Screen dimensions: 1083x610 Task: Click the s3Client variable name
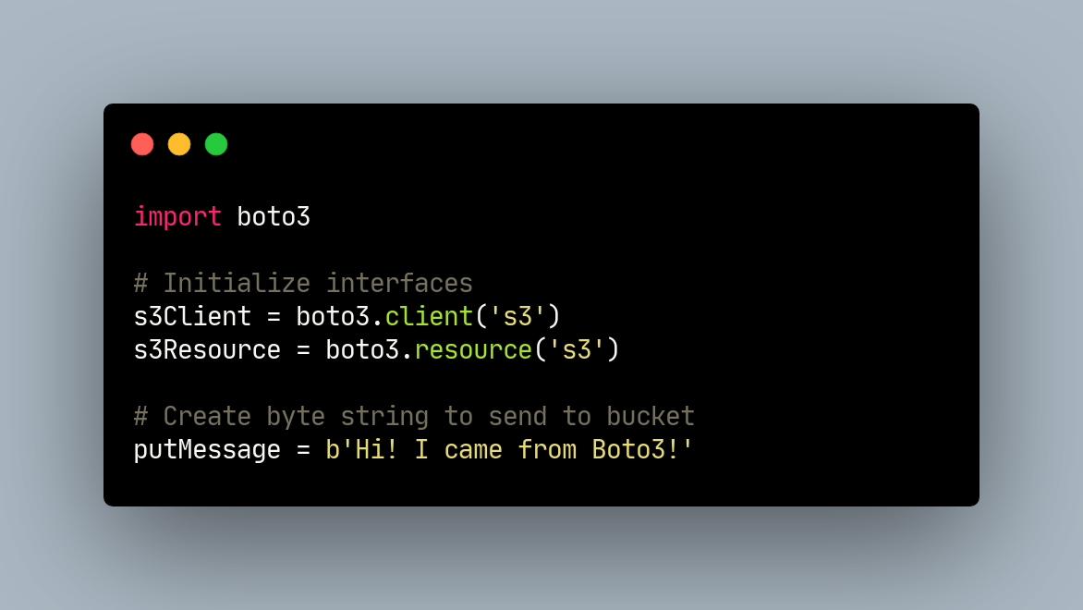click(x=192, y=317)
